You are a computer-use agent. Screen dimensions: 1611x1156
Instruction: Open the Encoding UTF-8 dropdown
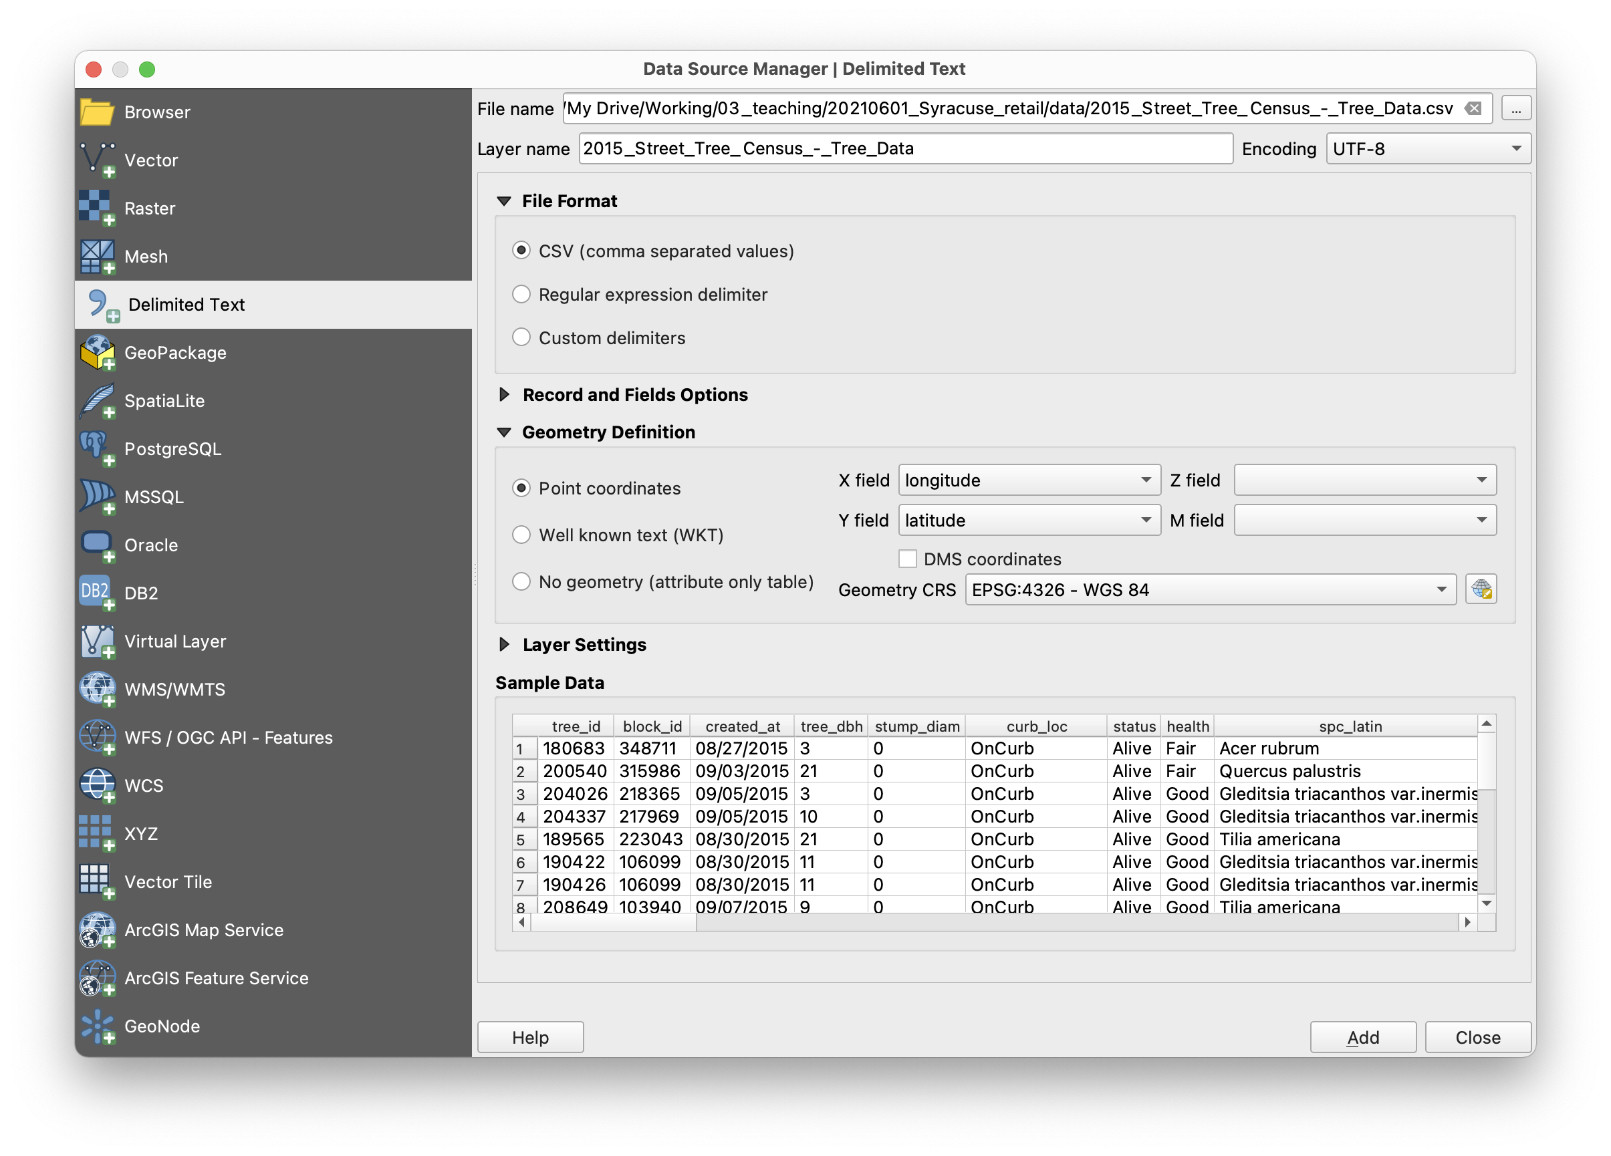tap(1428, 148)
